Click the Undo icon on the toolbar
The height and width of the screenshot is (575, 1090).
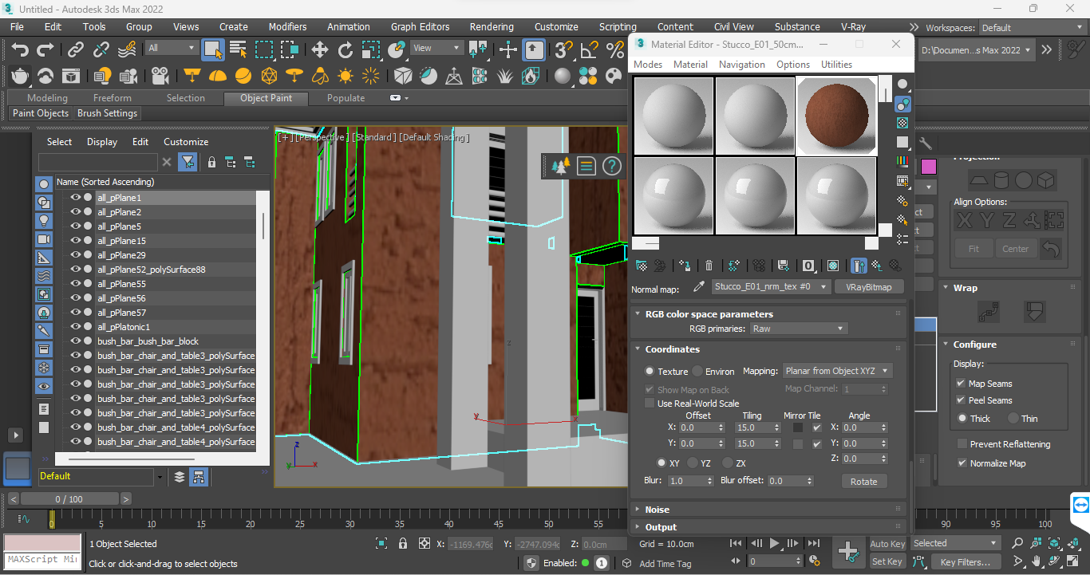tap(21, 49)
